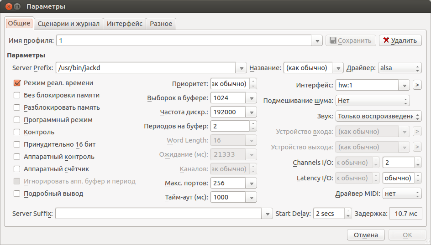Enable Аппаратный счётчик checkbox
The image size is (431, 245).
coord(17,169)
